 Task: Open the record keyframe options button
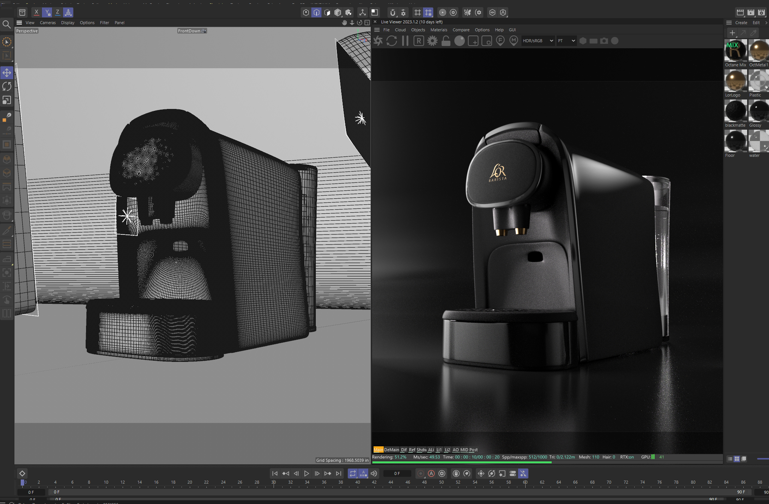click(442, 473)
